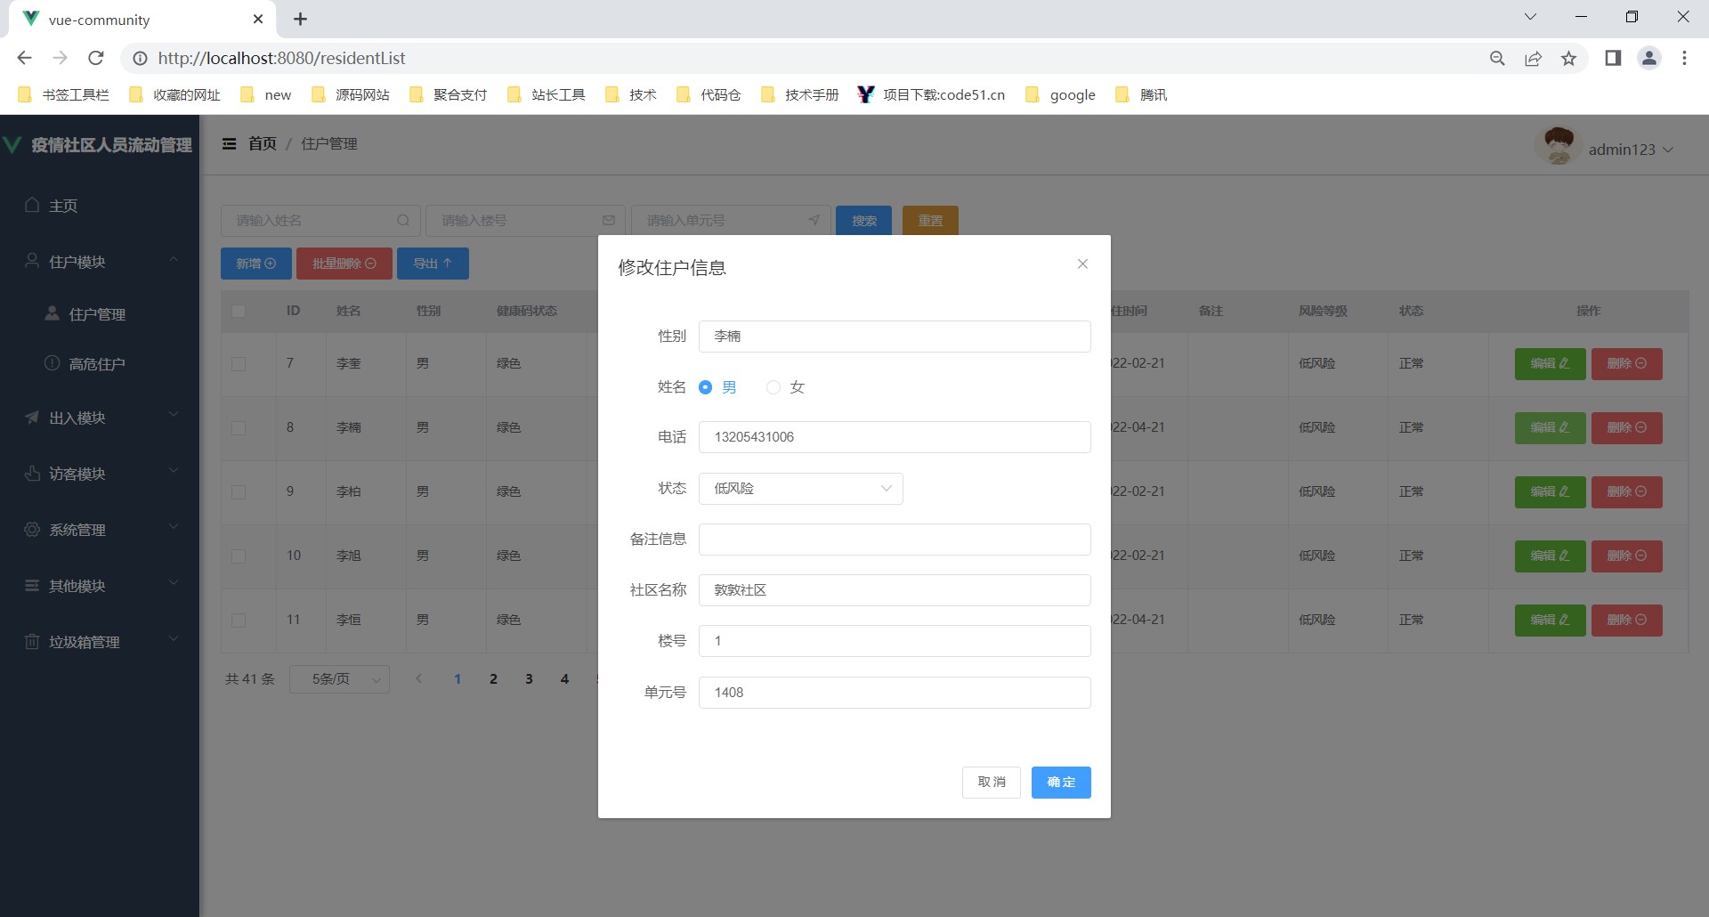Click 编辑 for the 李奎 row
The width and height of the screenshot is (1709, 917).
click(1551, 364)
